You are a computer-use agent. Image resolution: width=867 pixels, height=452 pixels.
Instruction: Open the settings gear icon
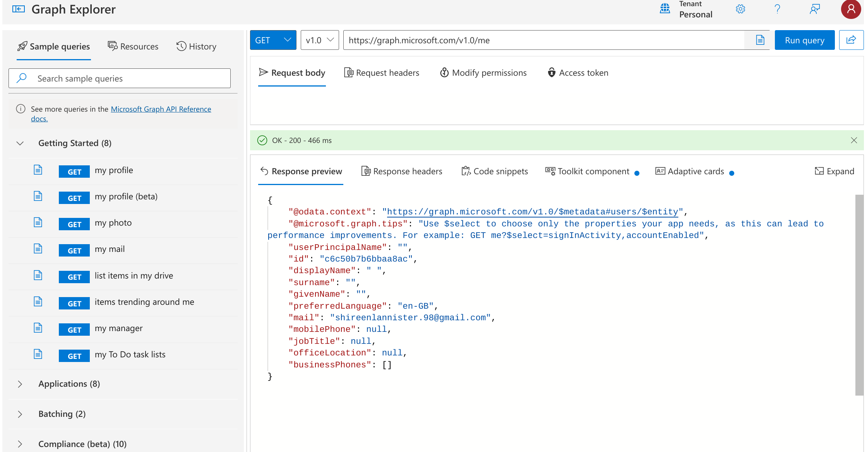[x=740, y=9]
